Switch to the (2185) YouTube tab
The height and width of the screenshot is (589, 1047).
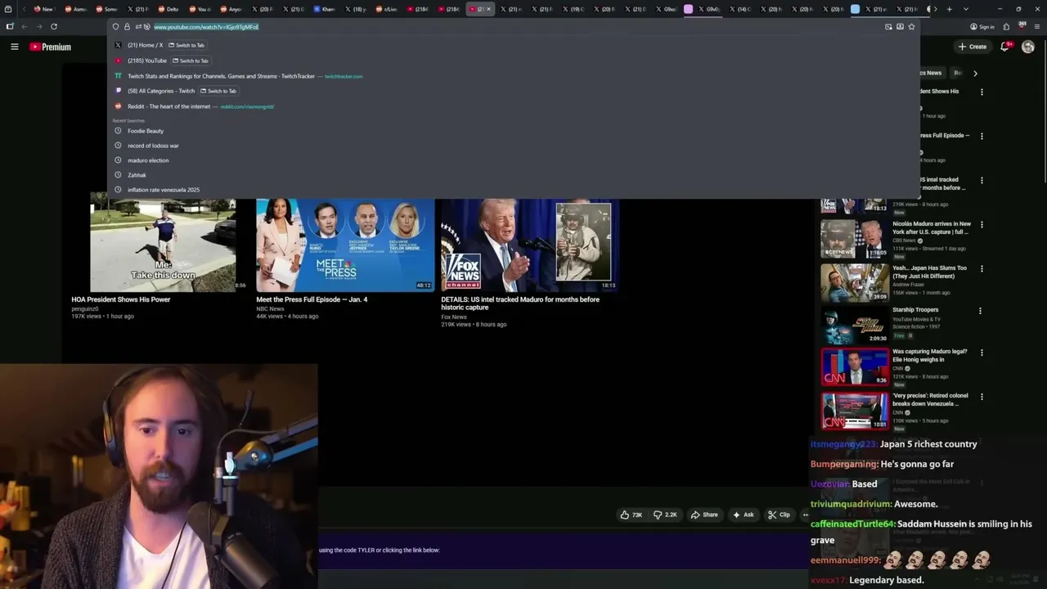[x=514, y=61]
